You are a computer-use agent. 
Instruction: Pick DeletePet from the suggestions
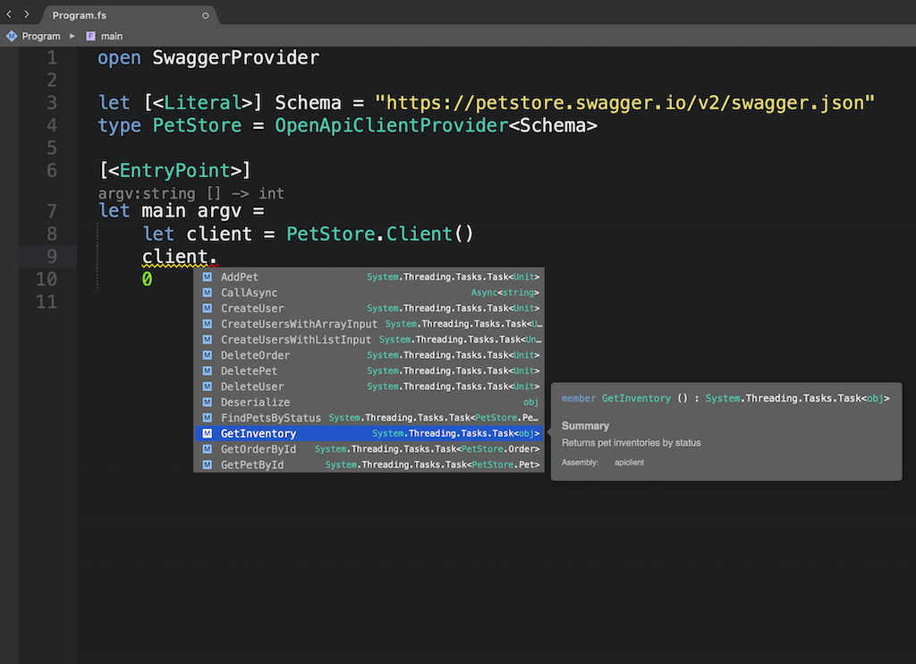(x=369, y=371)
